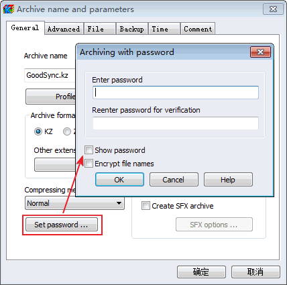Go to the Backup tab

pyautogui.click(x=132, y=29)
